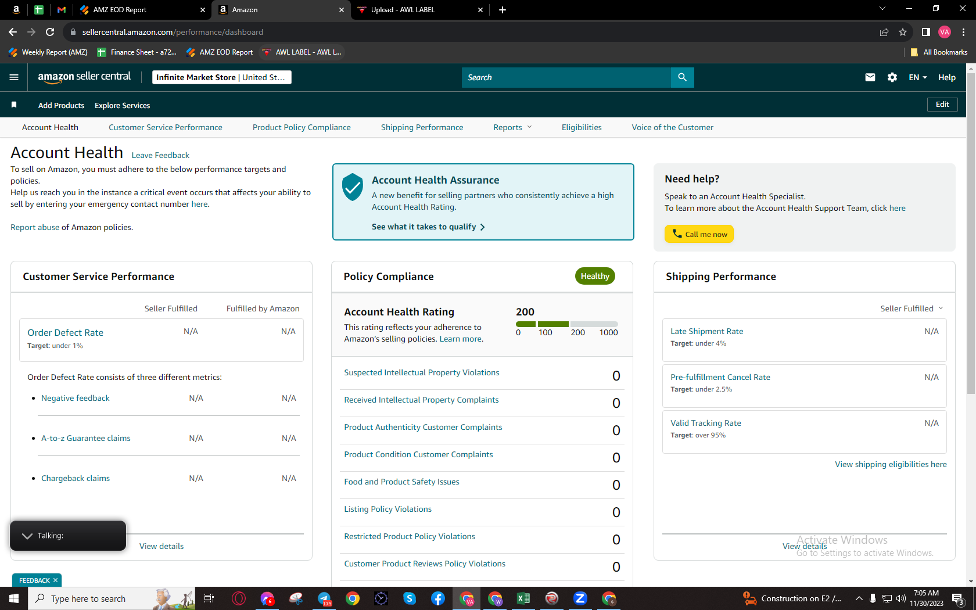
Task: Click the Account Health Rating progress bar
Action: tap(567, 324)
